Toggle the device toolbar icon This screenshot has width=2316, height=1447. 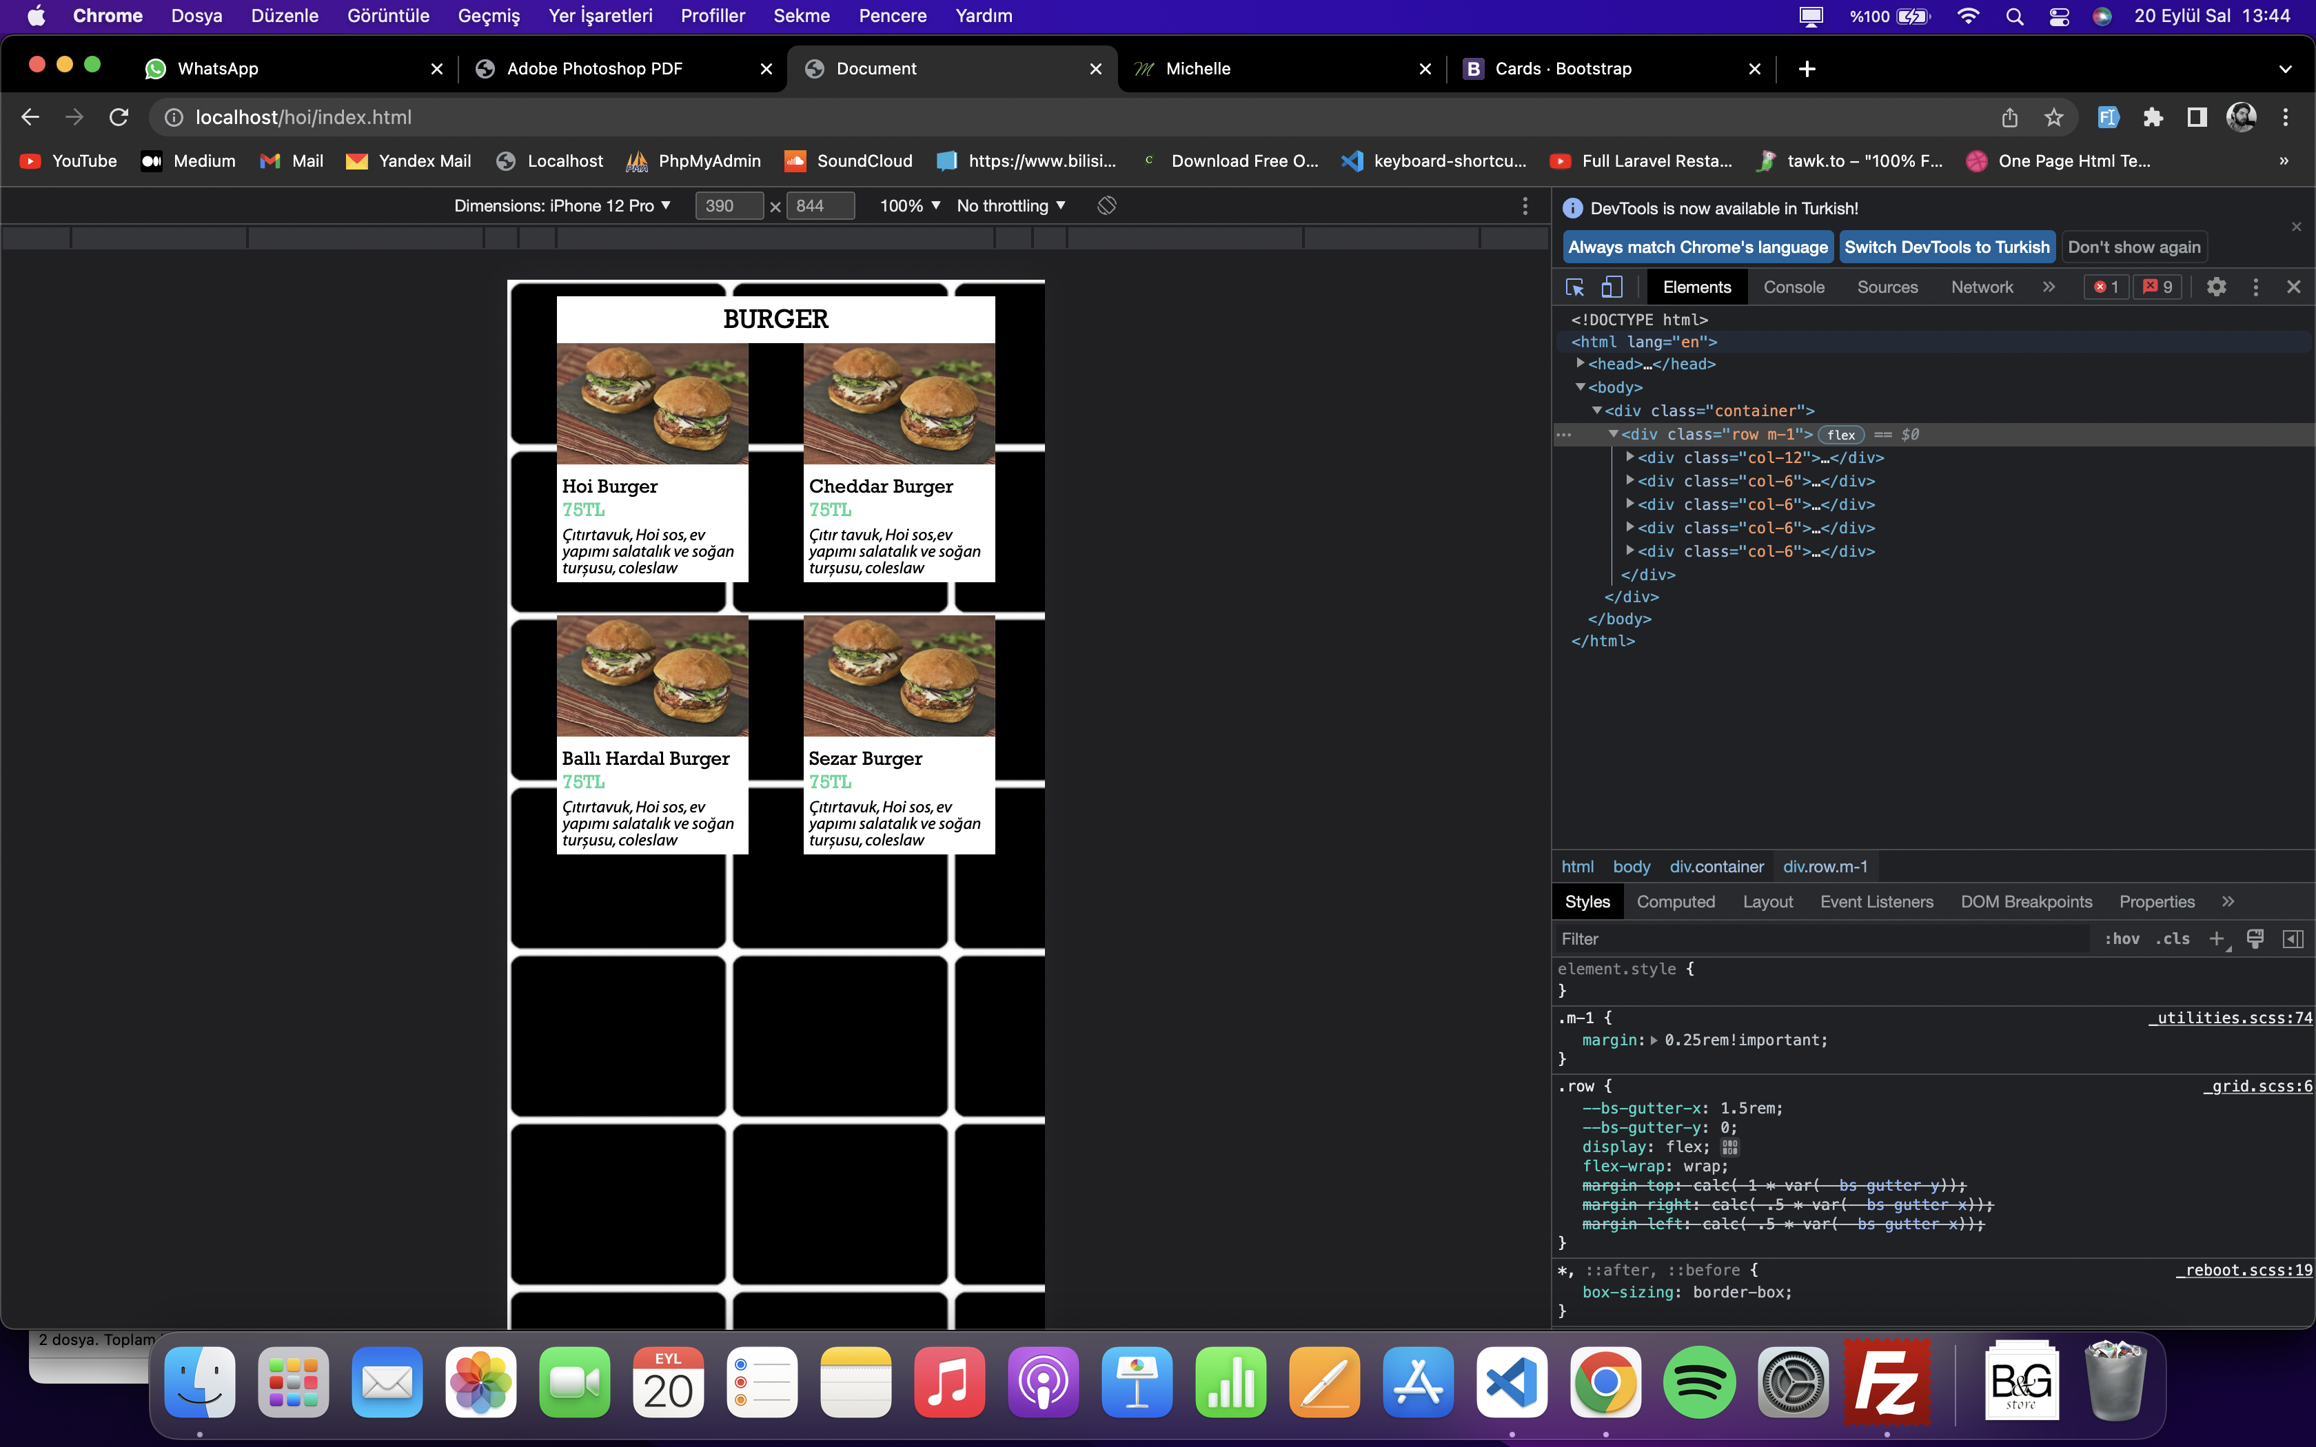pos(1613,287)
